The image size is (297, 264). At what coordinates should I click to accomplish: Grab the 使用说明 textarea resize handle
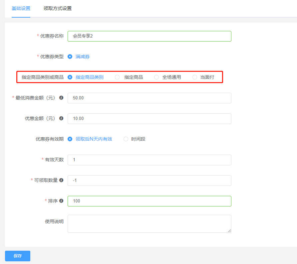coord(229,231)
